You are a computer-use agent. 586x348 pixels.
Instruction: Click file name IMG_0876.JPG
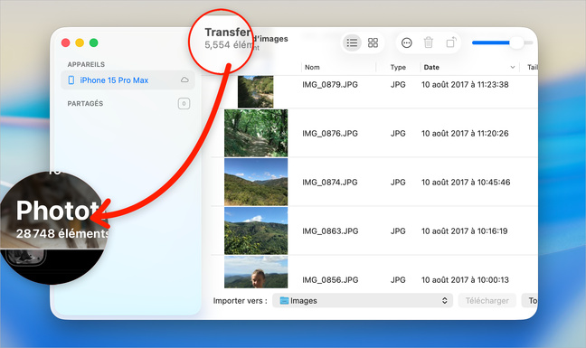pos(329,133)
